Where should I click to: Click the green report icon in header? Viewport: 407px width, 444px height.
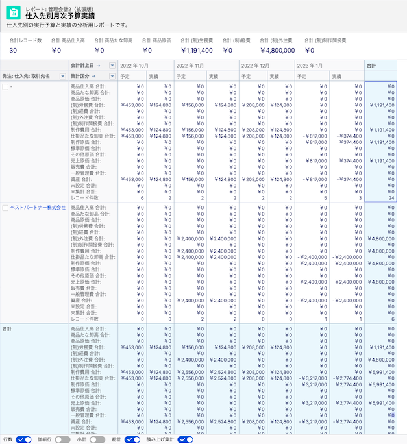(12, 12)
